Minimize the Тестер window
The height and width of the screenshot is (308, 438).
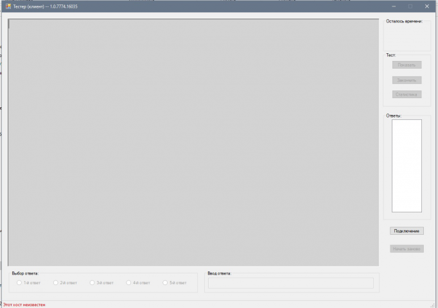[x=394, y=6]
